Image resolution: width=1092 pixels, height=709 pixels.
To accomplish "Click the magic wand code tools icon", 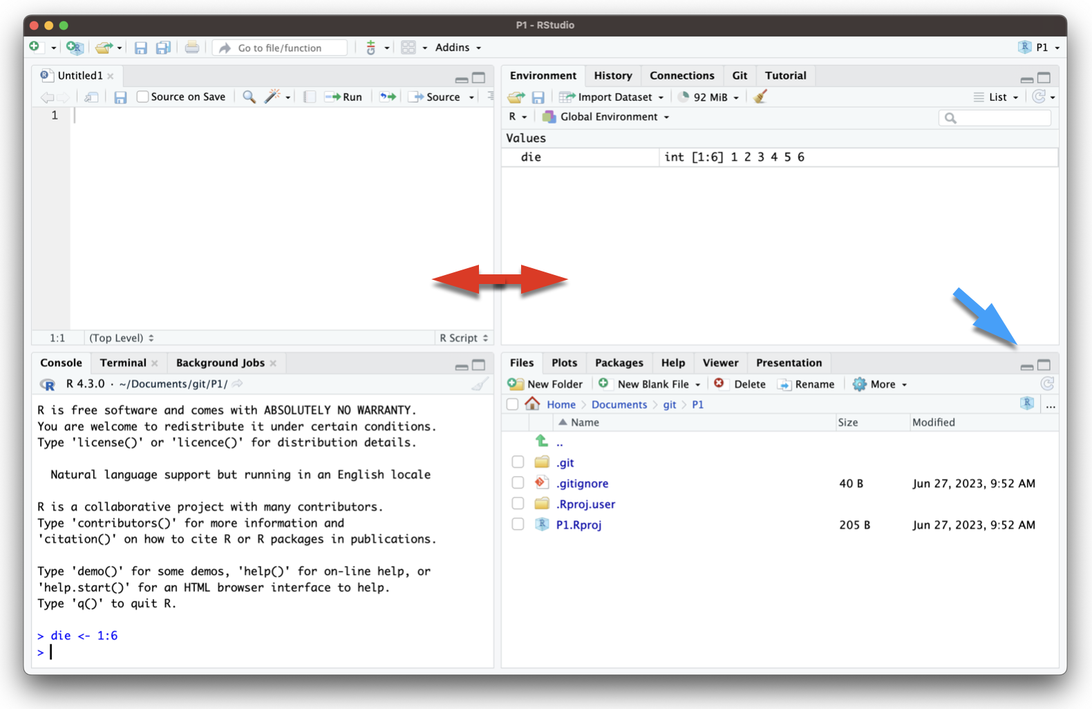I will pyautogui.click(x=273, y=97).
